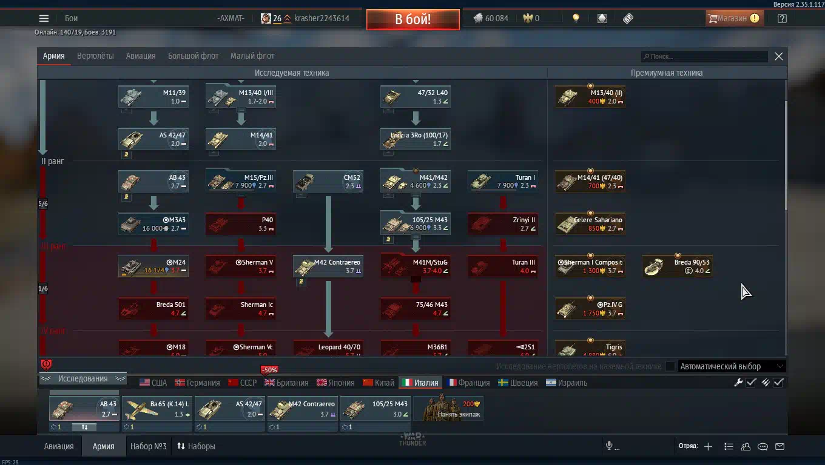Select Leopard 40/70 vehicle
The height and width of the screenshot is (465, 825).
(x=328, y=349)
